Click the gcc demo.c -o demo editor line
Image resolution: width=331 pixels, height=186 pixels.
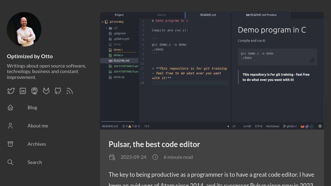point(169,45)
